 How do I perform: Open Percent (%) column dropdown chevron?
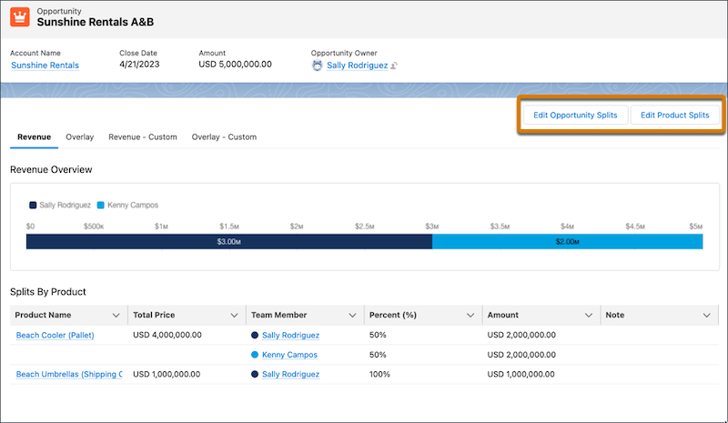pyautogui.click(x=470, y=316)
